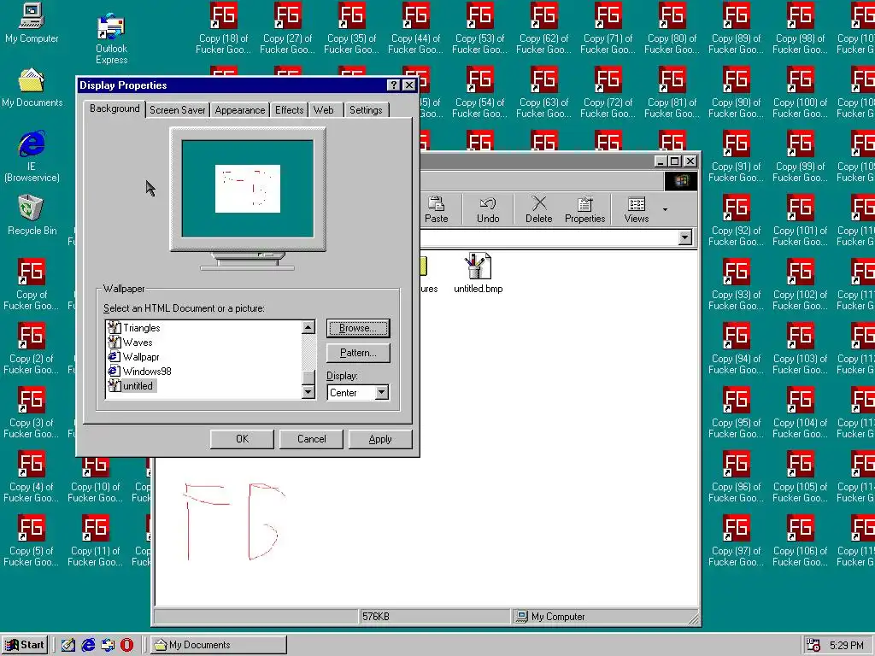Viewport: 875px width, 656px height.
Task: Switch to the Background tab
Action: 115,108
